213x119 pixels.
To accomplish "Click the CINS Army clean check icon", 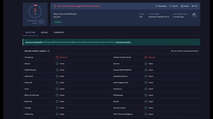I will coord(57,114).
